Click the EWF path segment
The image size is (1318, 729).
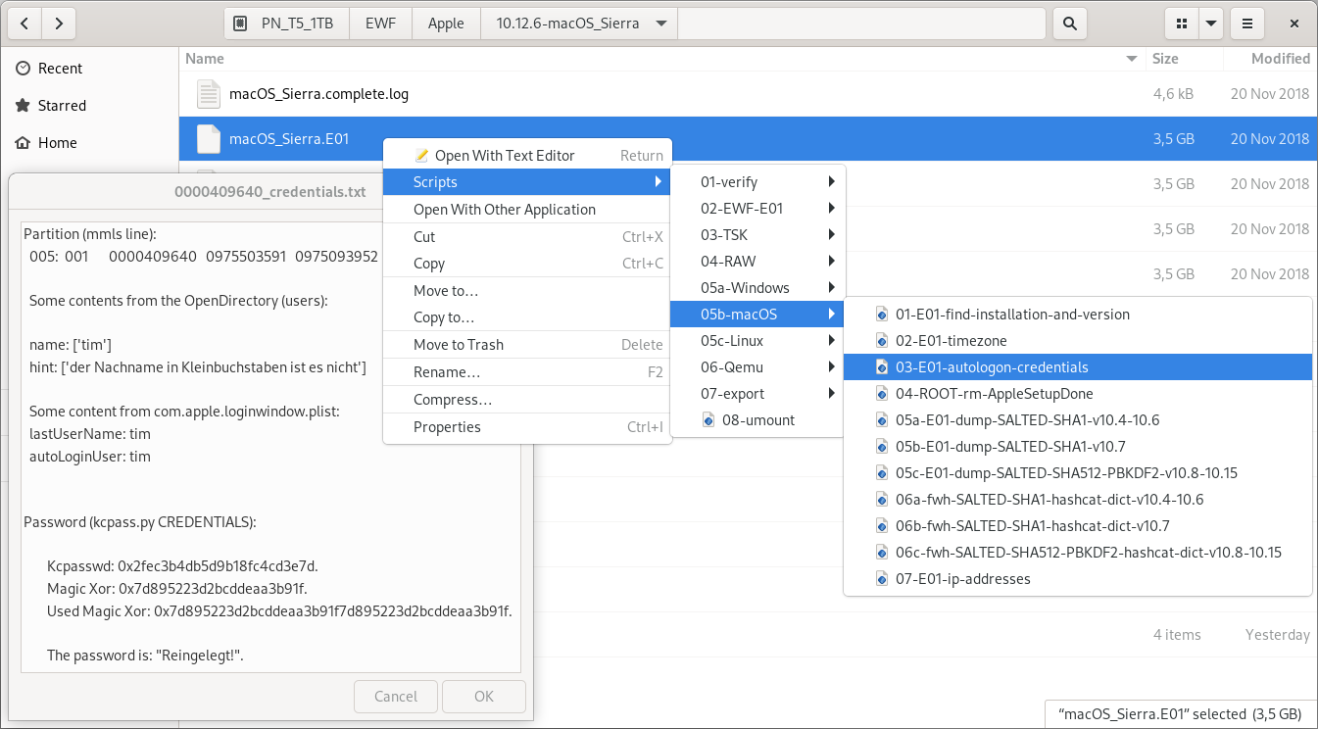pyautogui.click(x=380, y=23)
